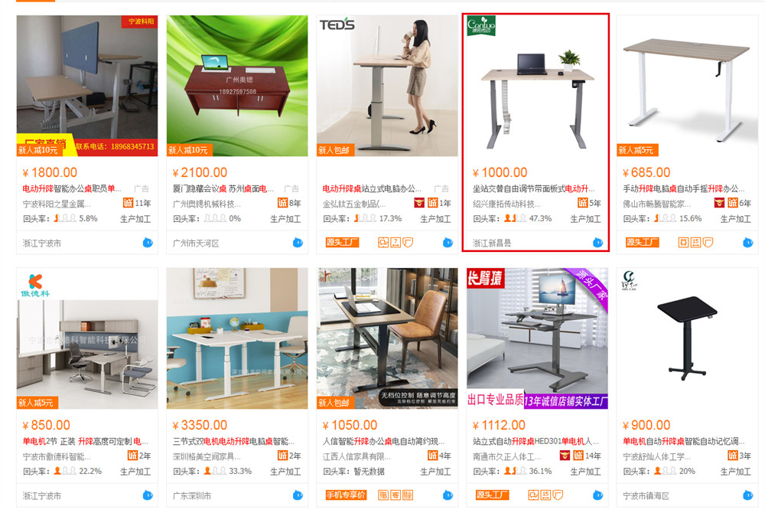The height and width of the screenshot is (513, 765).
Task: Open the chat icon next to 广州市天河区
Action: (x=298, y=243)
